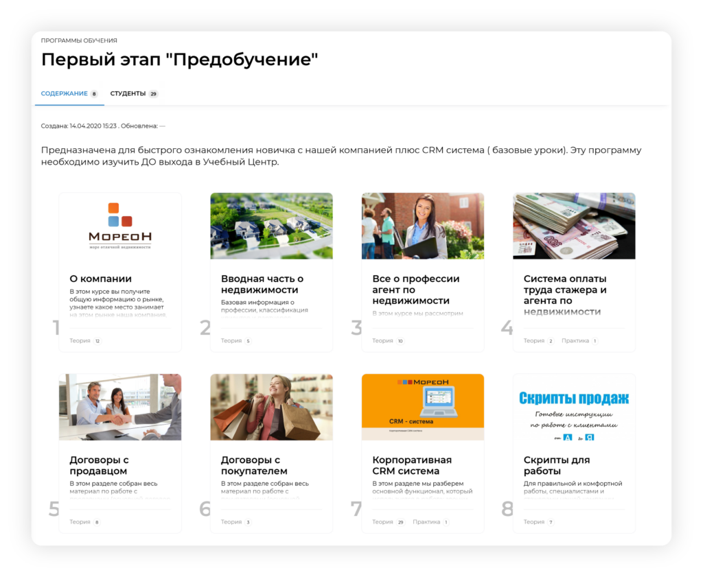This screenshot has height=577, width=703.
Task: Click the program description paragraph
Action: pyautogui.click(x=341, y=156)
